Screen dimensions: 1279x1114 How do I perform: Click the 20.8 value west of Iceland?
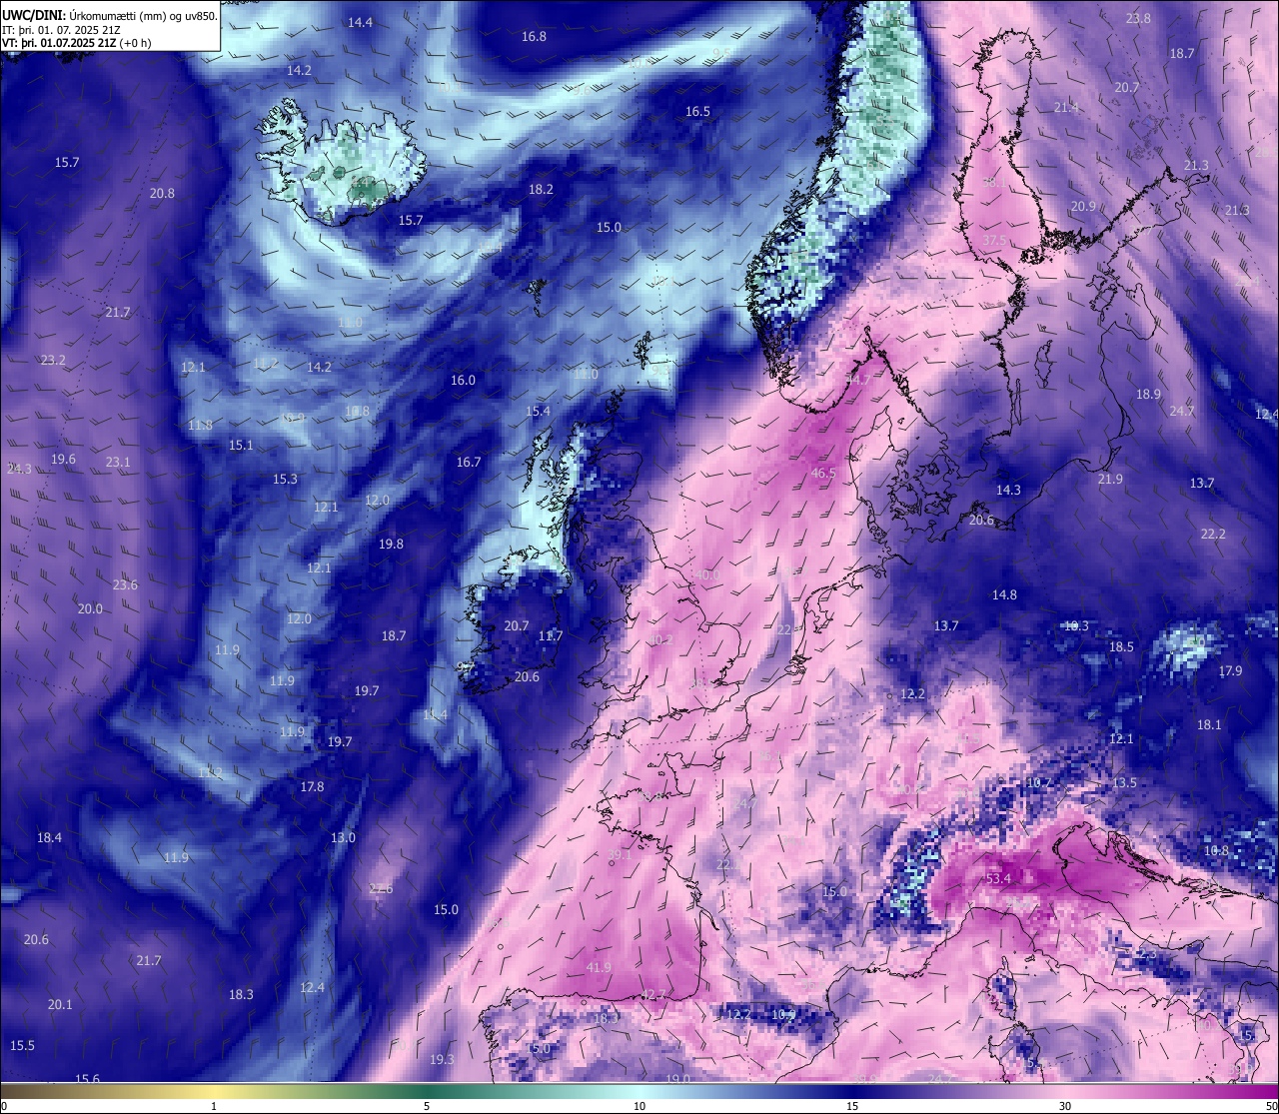click(x=162, y=193)
